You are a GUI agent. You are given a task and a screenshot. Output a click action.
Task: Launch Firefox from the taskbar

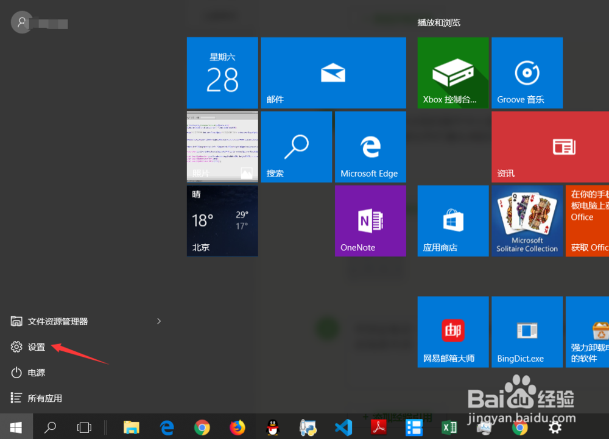click(238, 427)
